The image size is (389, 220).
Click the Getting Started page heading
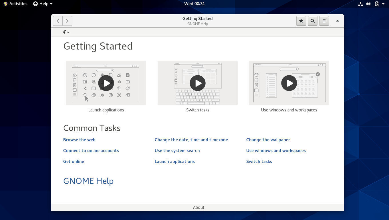[x=98, y=46]
